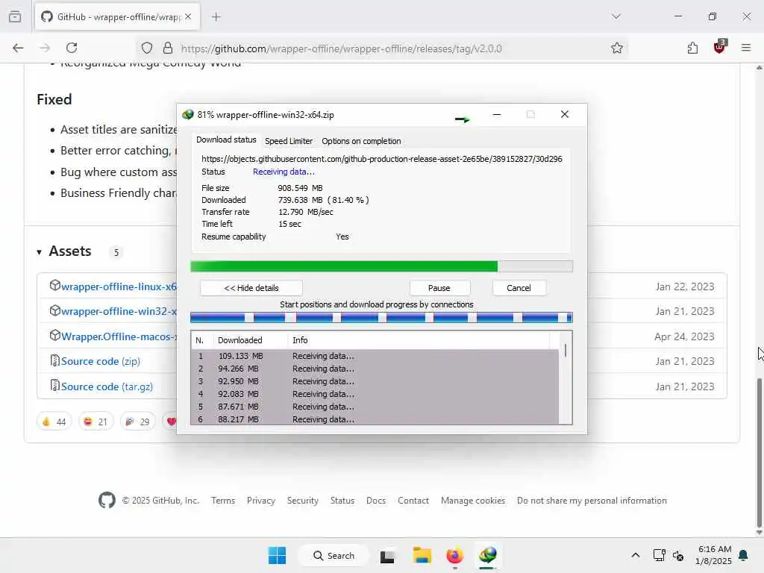The image size is (764, 573).
Task: Open Firefox View in tab bar
Action: tap(15, 16)
